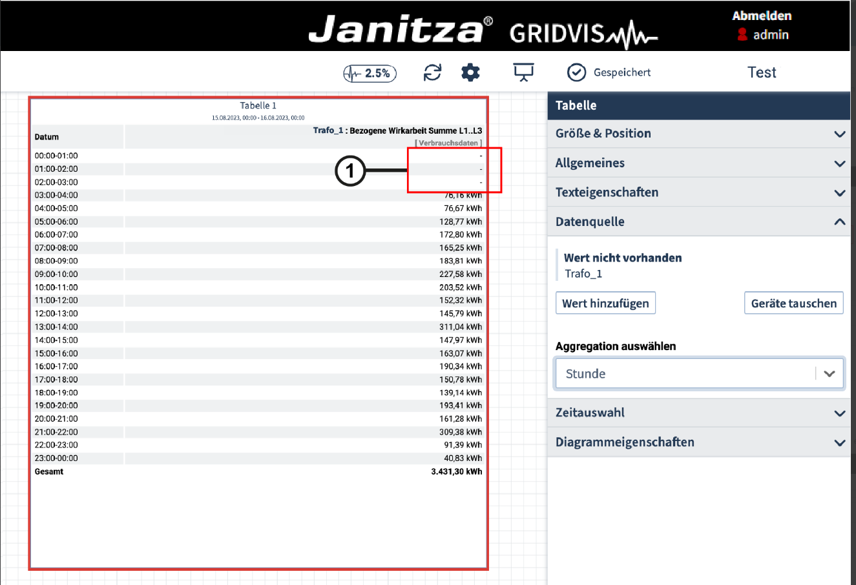Open the Stunde aggregation dropdown
The image size is (856, 585).
[x=698, y=374]
